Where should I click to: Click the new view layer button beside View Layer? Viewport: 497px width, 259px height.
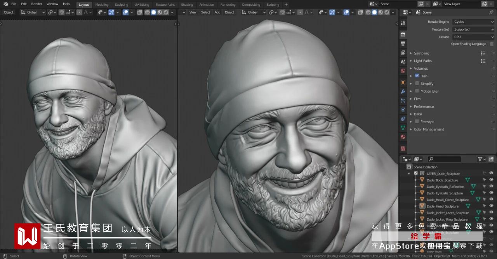click(x=484, y=4)
